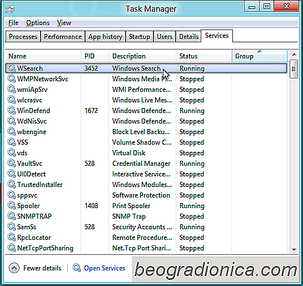This screenshot has height=286, width=303.
Task: Switch to the Startup tab
Action: click(x=140, y=37)
